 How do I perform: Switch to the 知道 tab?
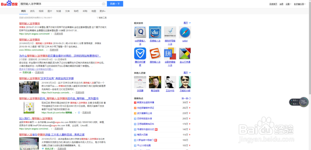pos(58,11)
